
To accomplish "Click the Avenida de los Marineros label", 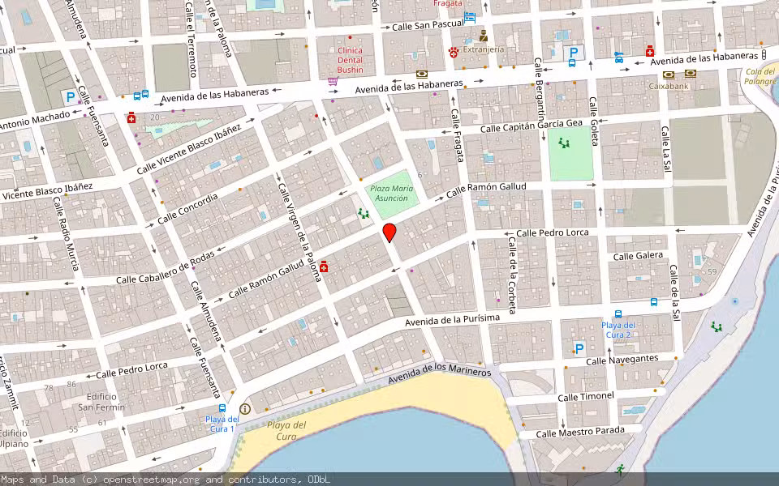I will (x=439, y=373).
